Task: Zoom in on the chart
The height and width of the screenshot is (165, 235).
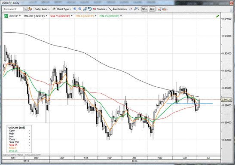Action: click(x=75, y=9)
